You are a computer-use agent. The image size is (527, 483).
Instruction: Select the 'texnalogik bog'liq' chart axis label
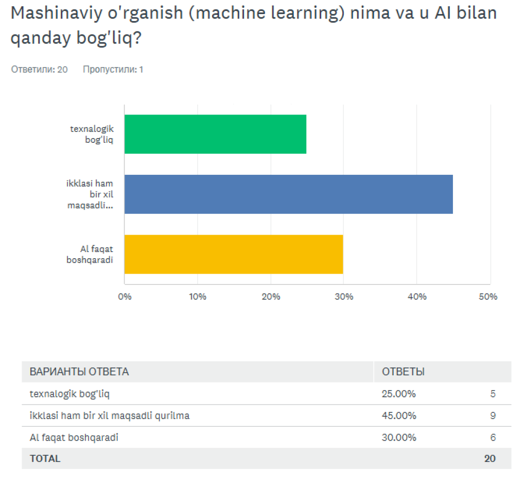tap(92, 134)
